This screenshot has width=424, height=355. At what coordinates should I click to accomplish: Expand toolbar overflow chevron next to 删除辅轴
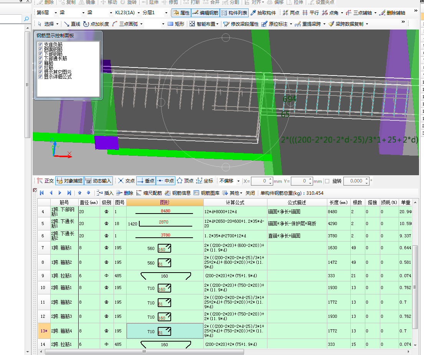[416, 10]
